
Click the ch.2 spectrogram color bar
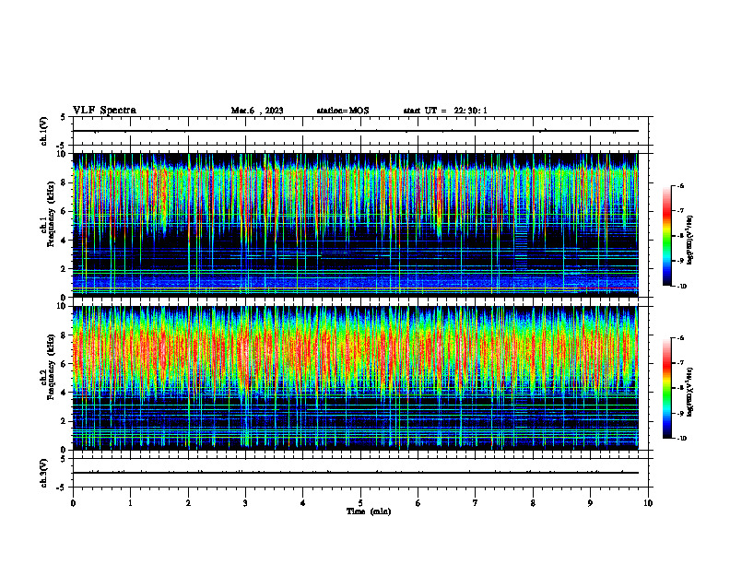pyautogui.click(x=666, y=388)
